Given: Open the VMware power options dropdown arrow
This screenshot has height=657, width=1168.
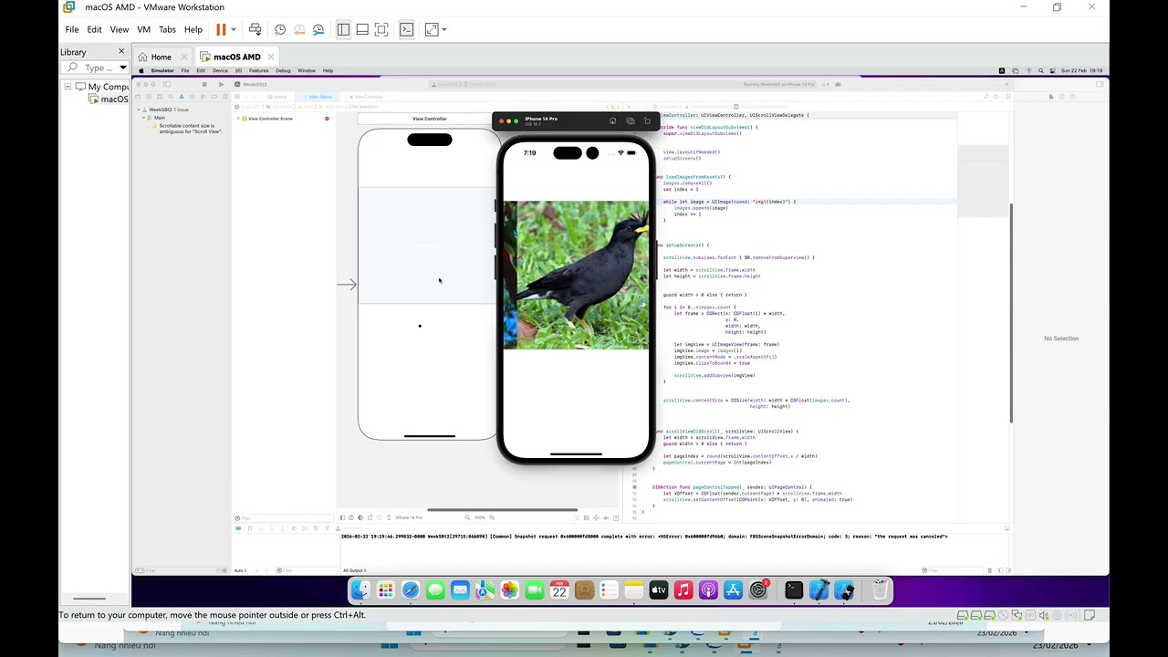Looking at the screenshot, I should pos(234,29).
